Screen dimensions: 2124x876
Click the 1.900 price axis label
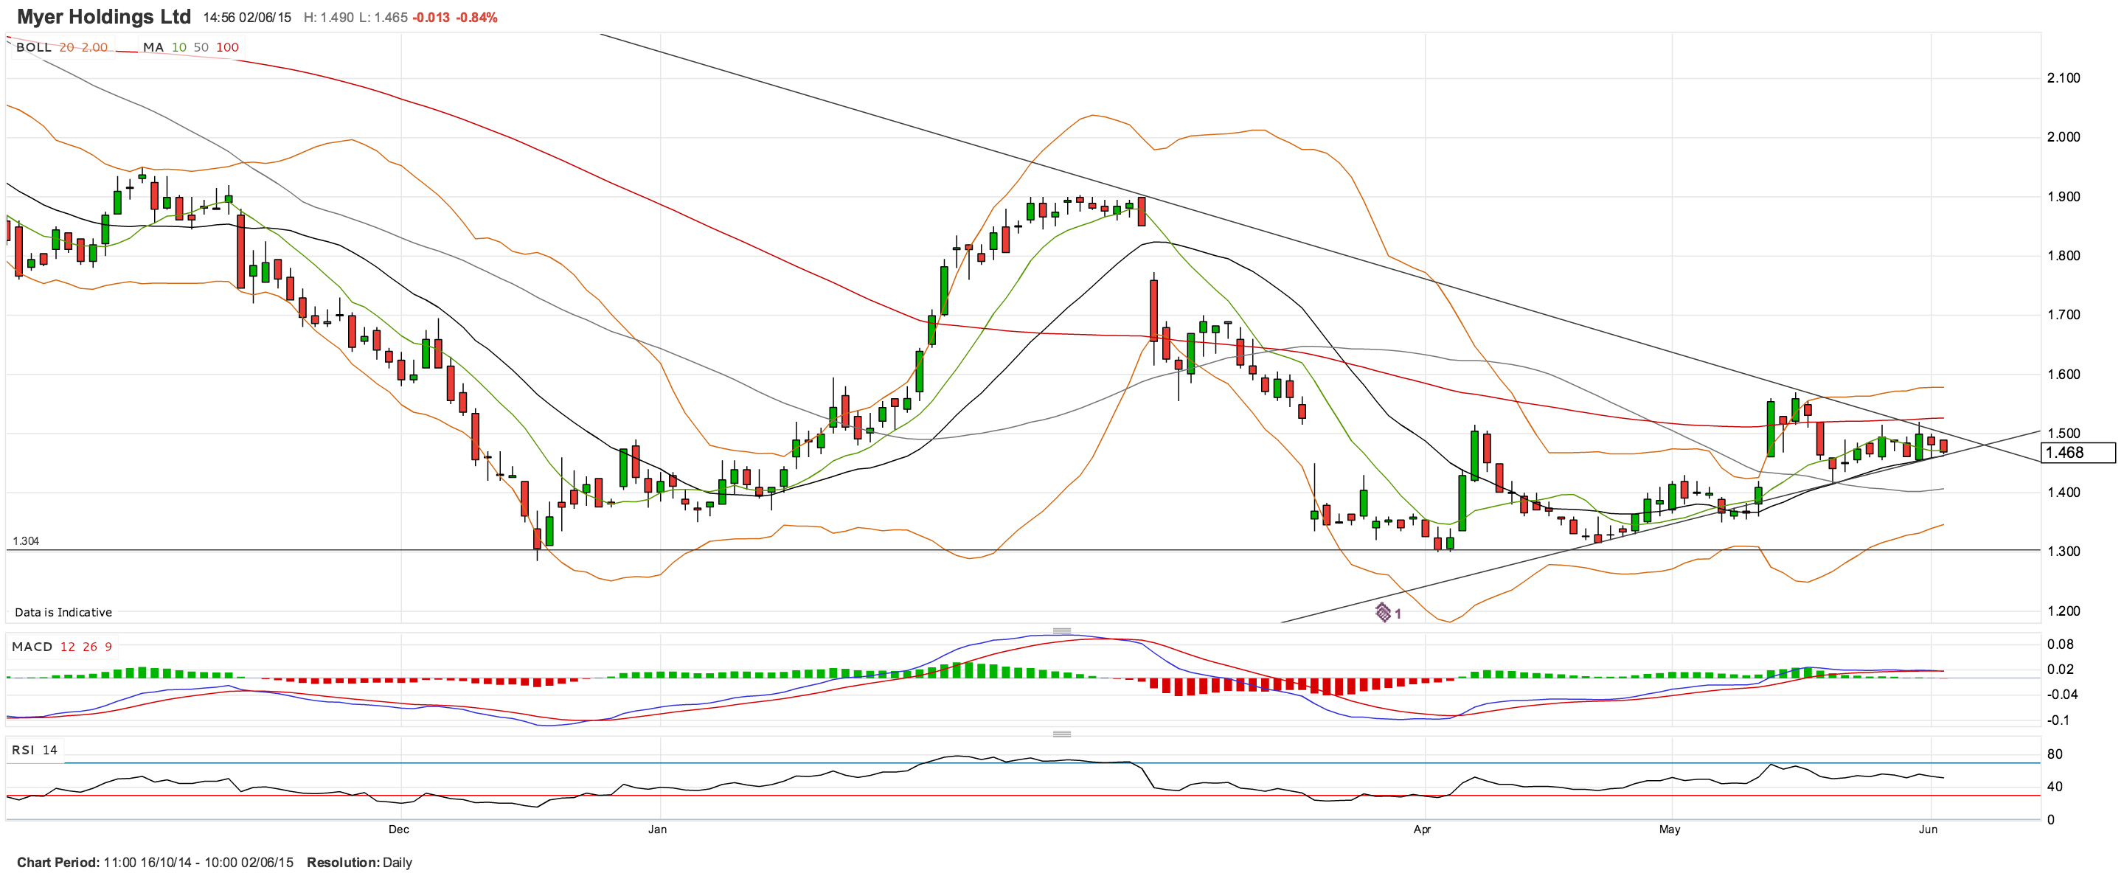(x=2063, y=196)
